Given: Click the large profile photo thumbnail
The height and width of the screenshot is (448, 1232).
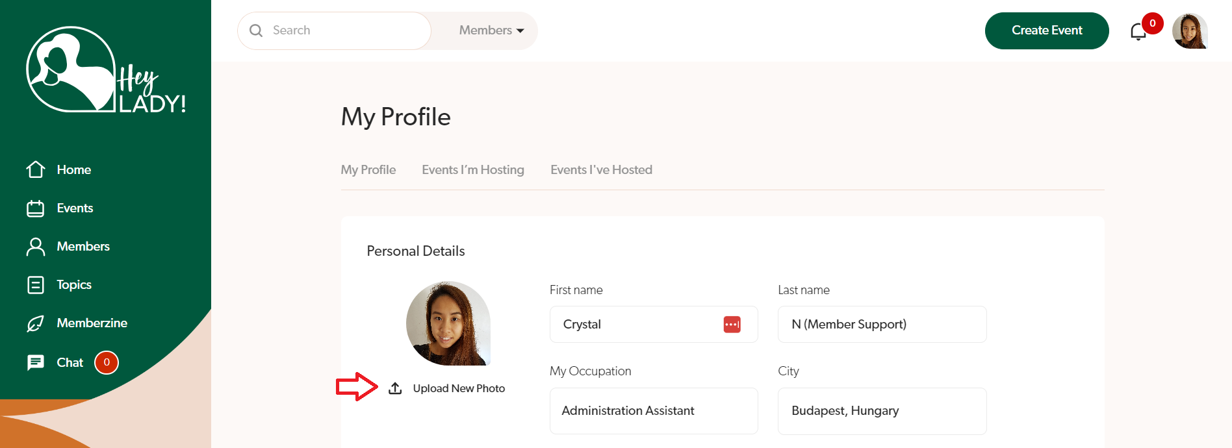Looking at the screenshot, I should point(448,323).
